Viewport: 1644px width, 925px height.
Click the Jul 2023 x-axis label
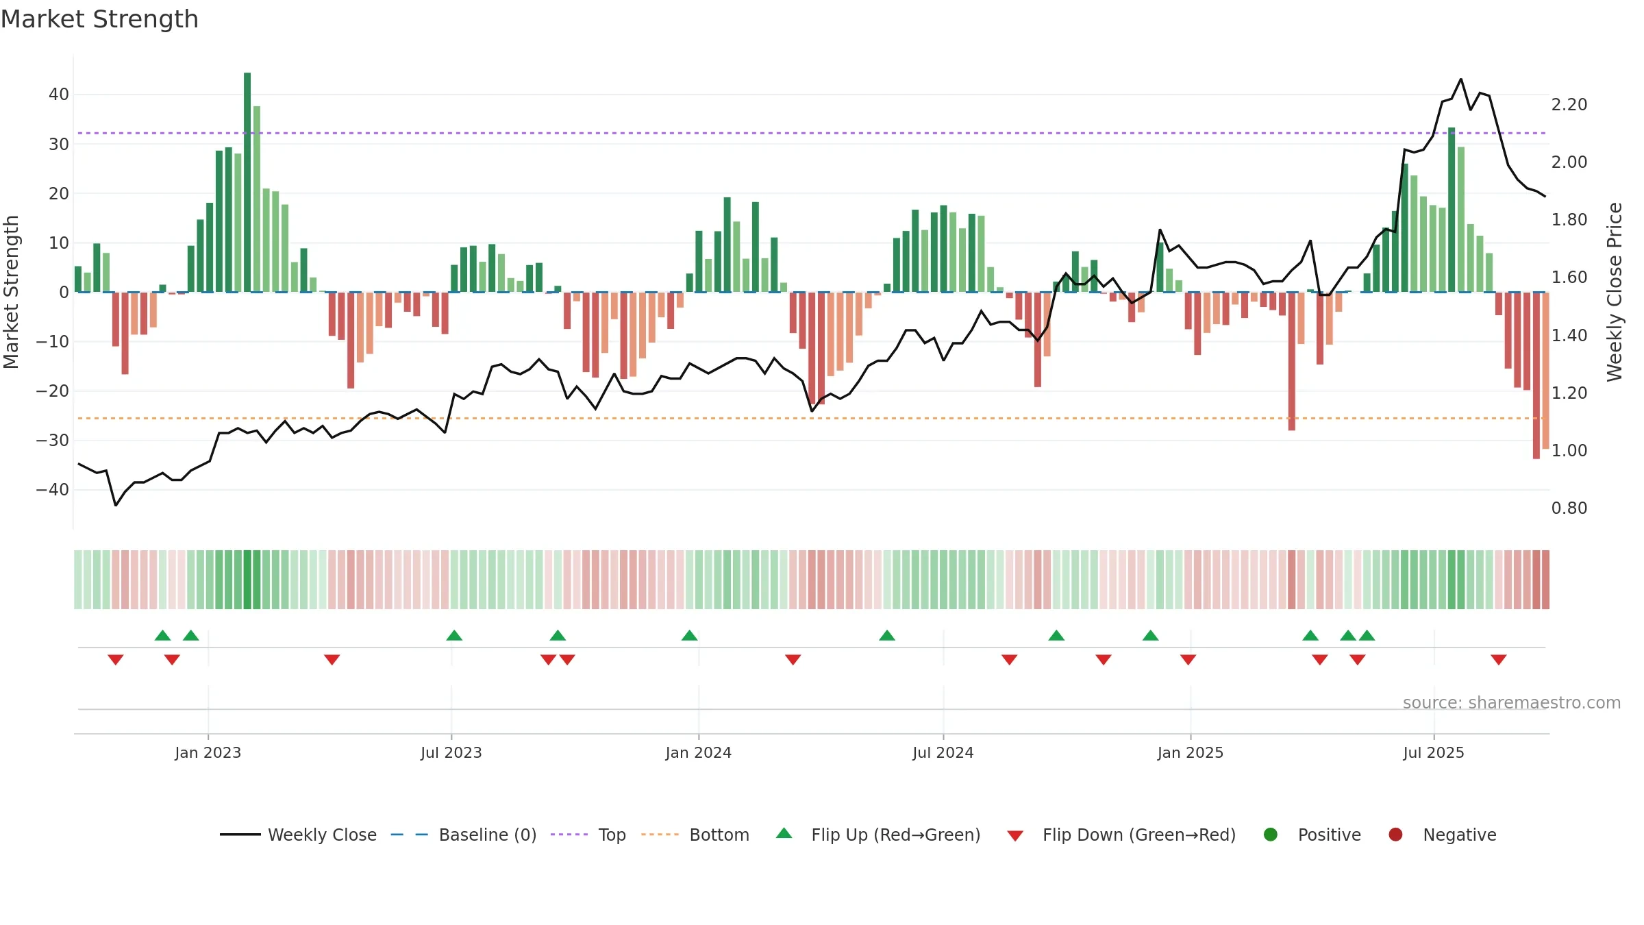[451, 752]
